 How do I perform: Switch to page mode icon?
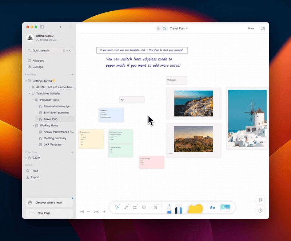[x=159, y=28]
